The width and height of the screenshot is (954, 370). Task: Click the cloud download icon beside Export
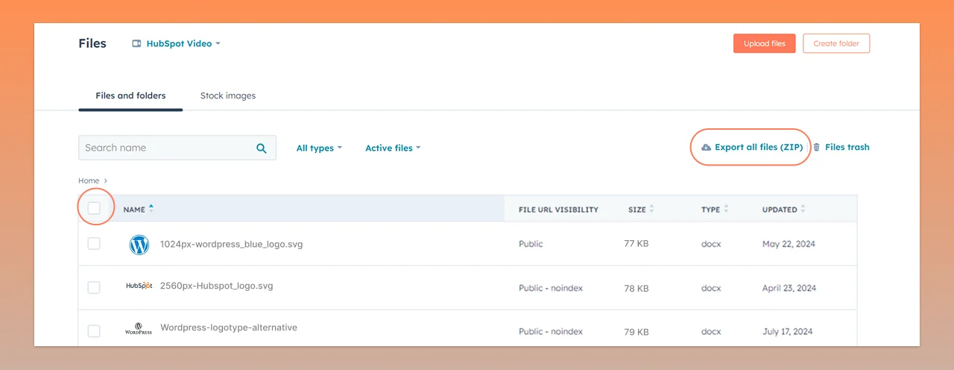click(706, 148)
